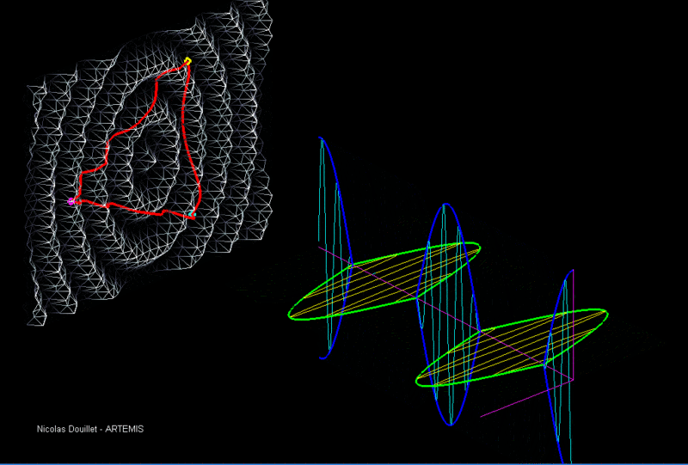Select the magenta vertex marker on the mesh
This screenshot has width=688, height=465.
pos(71,201)
